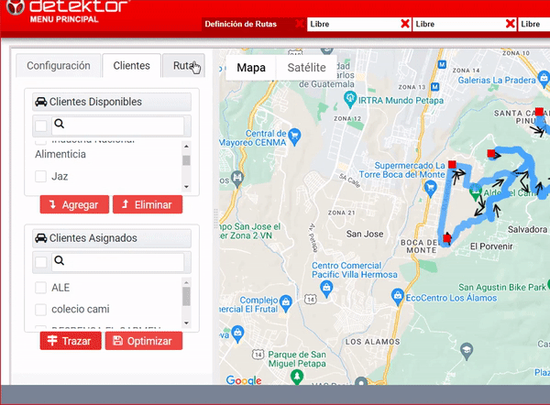
Task: Toggle select-all checkbox in Clientes Asignados
Action: click(x=41, y=262)
